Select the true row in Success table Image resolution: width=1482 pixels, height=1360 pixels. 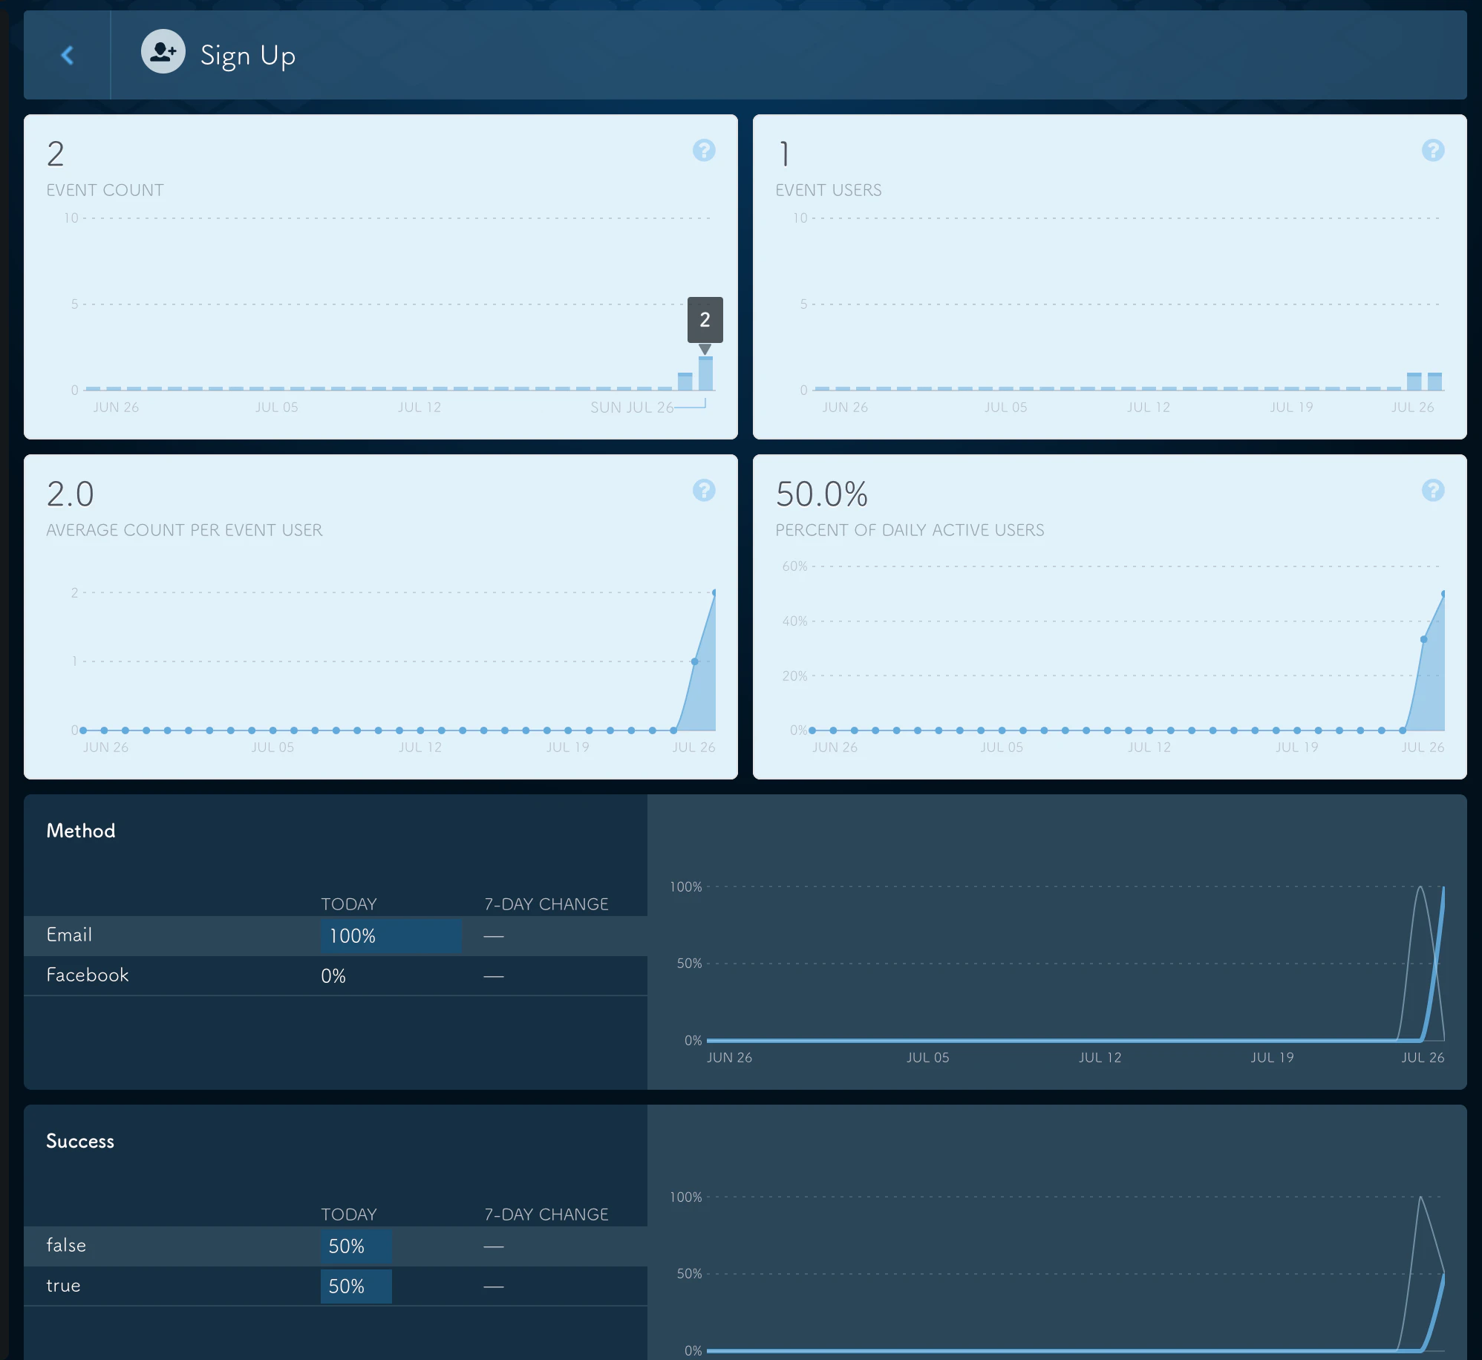pyautogui.click(x=336, y=1286)
